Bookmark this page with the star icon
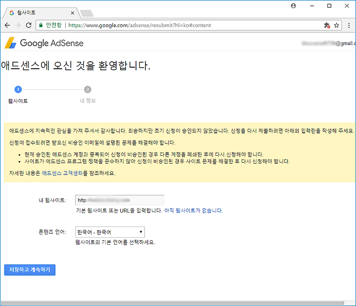Screen dimensions: 356x306 [337, 25]
